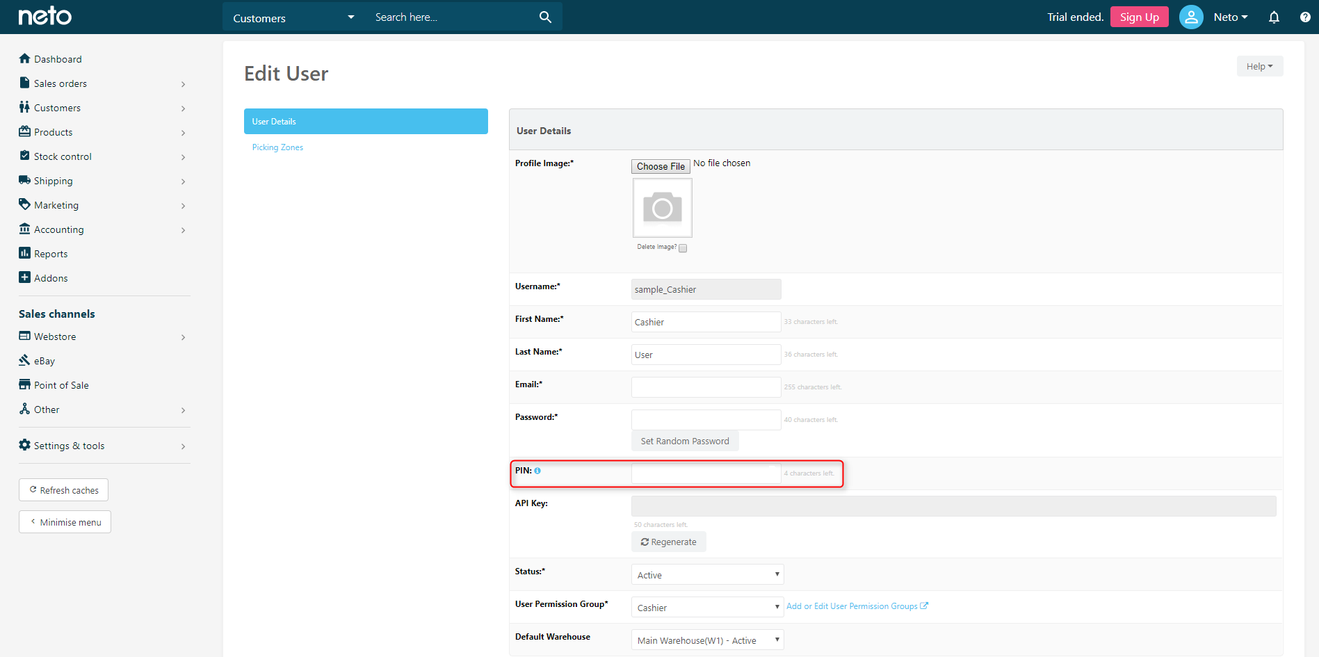Expand the Sales orders submenu

click(x=184, y=84)
